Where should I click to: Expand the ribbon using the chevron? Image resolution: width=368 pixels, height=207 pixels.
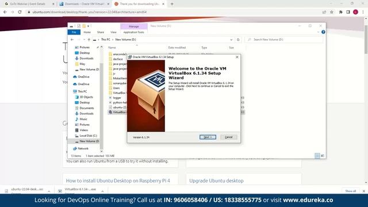318,32
